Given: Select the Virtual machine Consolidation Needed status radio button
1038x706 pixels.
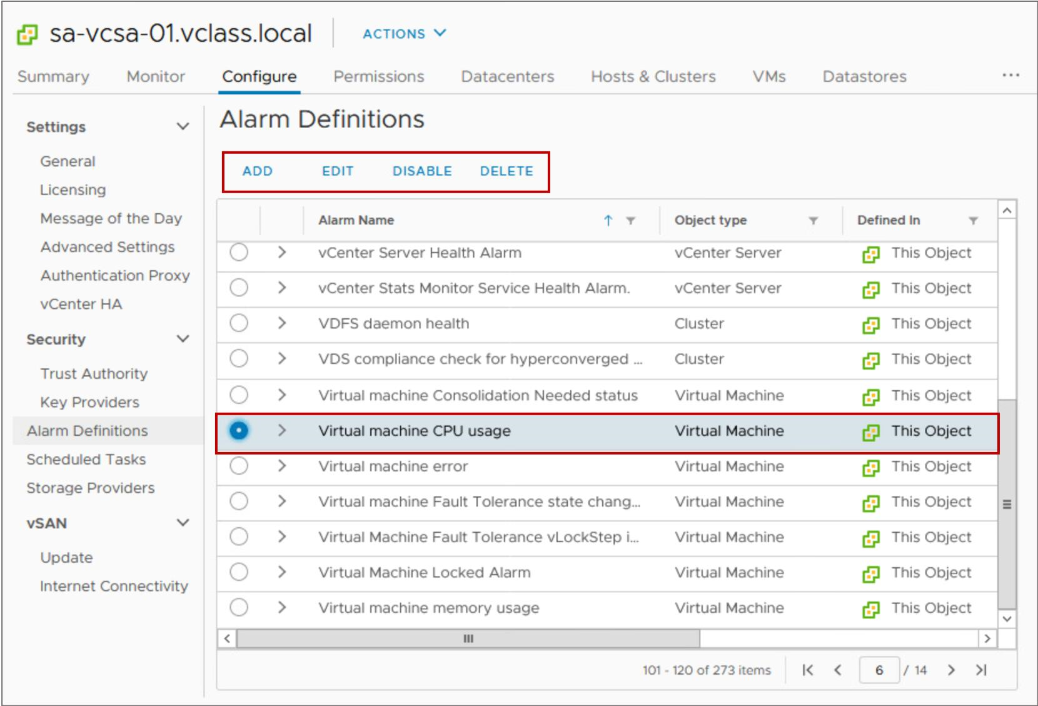Looking at the screenshot, I should click(239, 395).
